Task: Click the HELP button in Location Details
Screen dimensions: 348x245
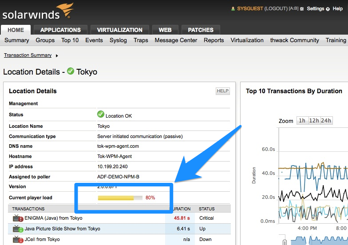Action: (x=223, y=91)
